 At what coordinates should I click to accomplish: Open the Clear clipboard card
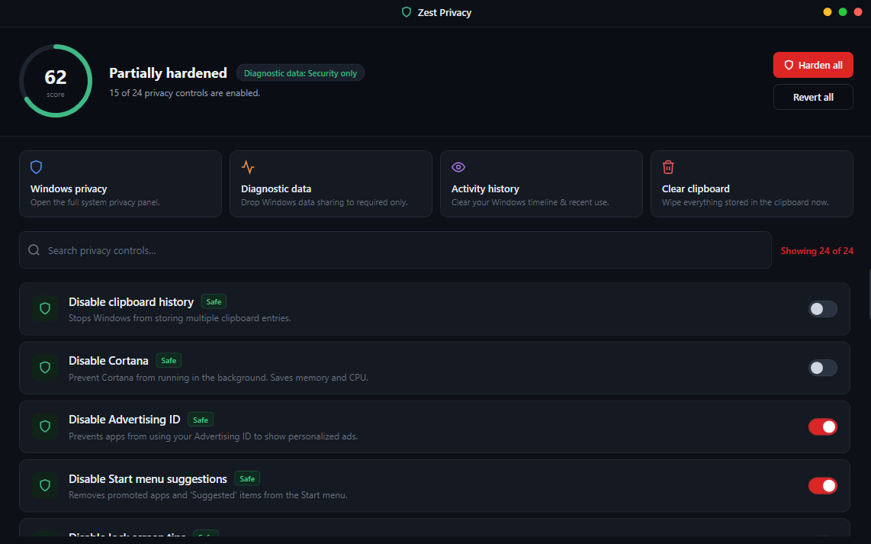[x=752, y=184]
